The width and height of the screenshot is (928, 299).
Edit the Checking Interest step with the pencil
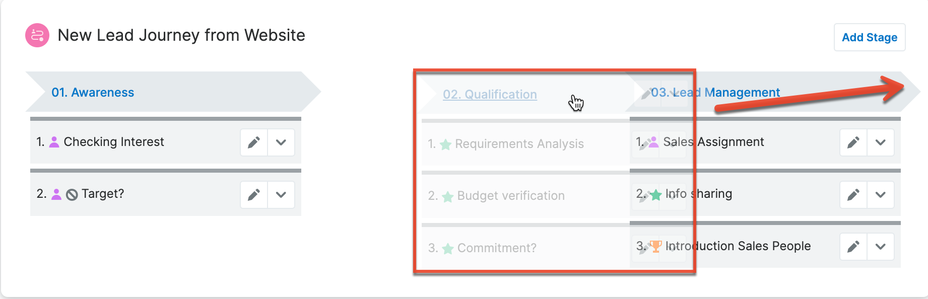coord(254,142)
